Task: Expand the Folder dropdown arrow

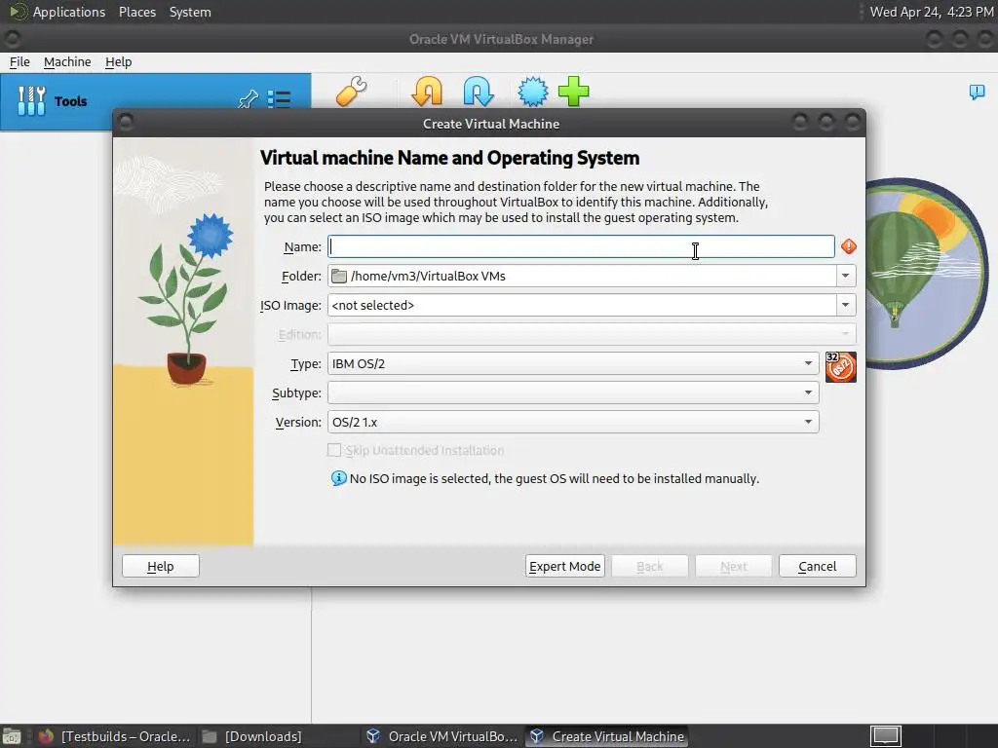Action: tap(845, 276)
